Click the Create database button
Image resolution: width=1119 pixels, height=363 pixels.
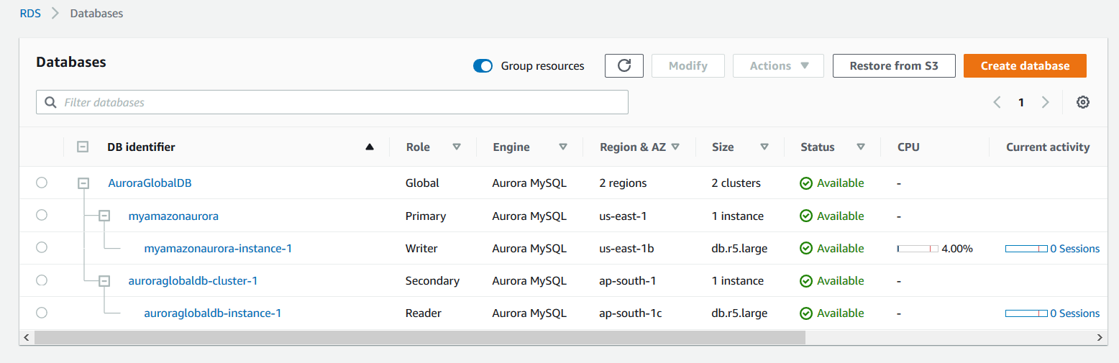click(1025, 65)
